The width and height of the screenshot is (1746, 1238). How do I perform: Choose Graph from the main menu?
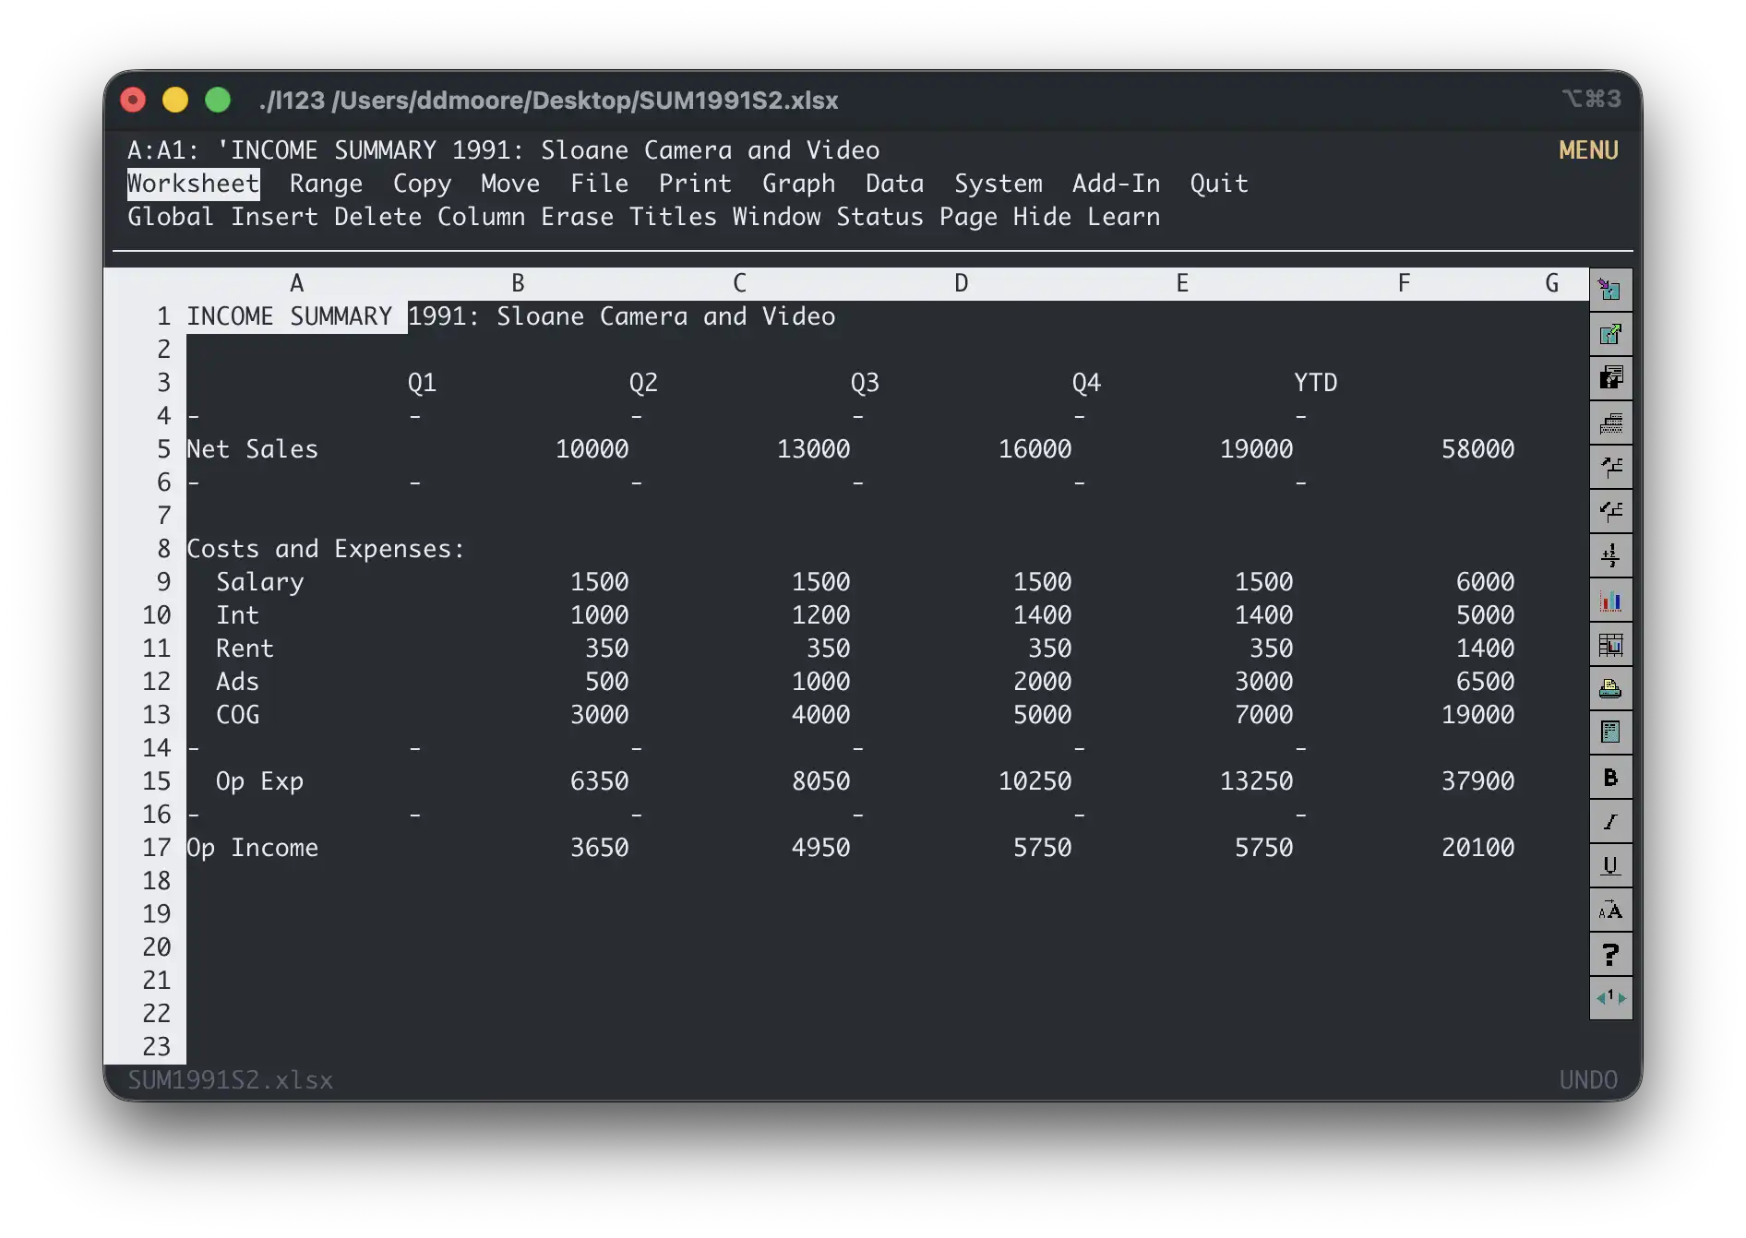(798, 184)
